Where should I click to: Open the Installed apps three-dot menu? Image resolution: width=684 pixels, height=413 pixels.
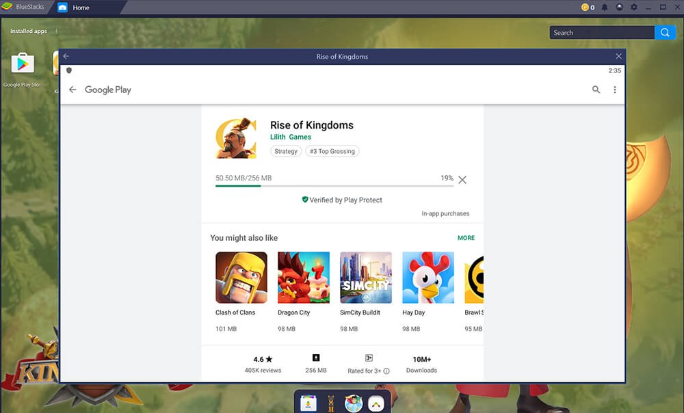click(56, 31)
